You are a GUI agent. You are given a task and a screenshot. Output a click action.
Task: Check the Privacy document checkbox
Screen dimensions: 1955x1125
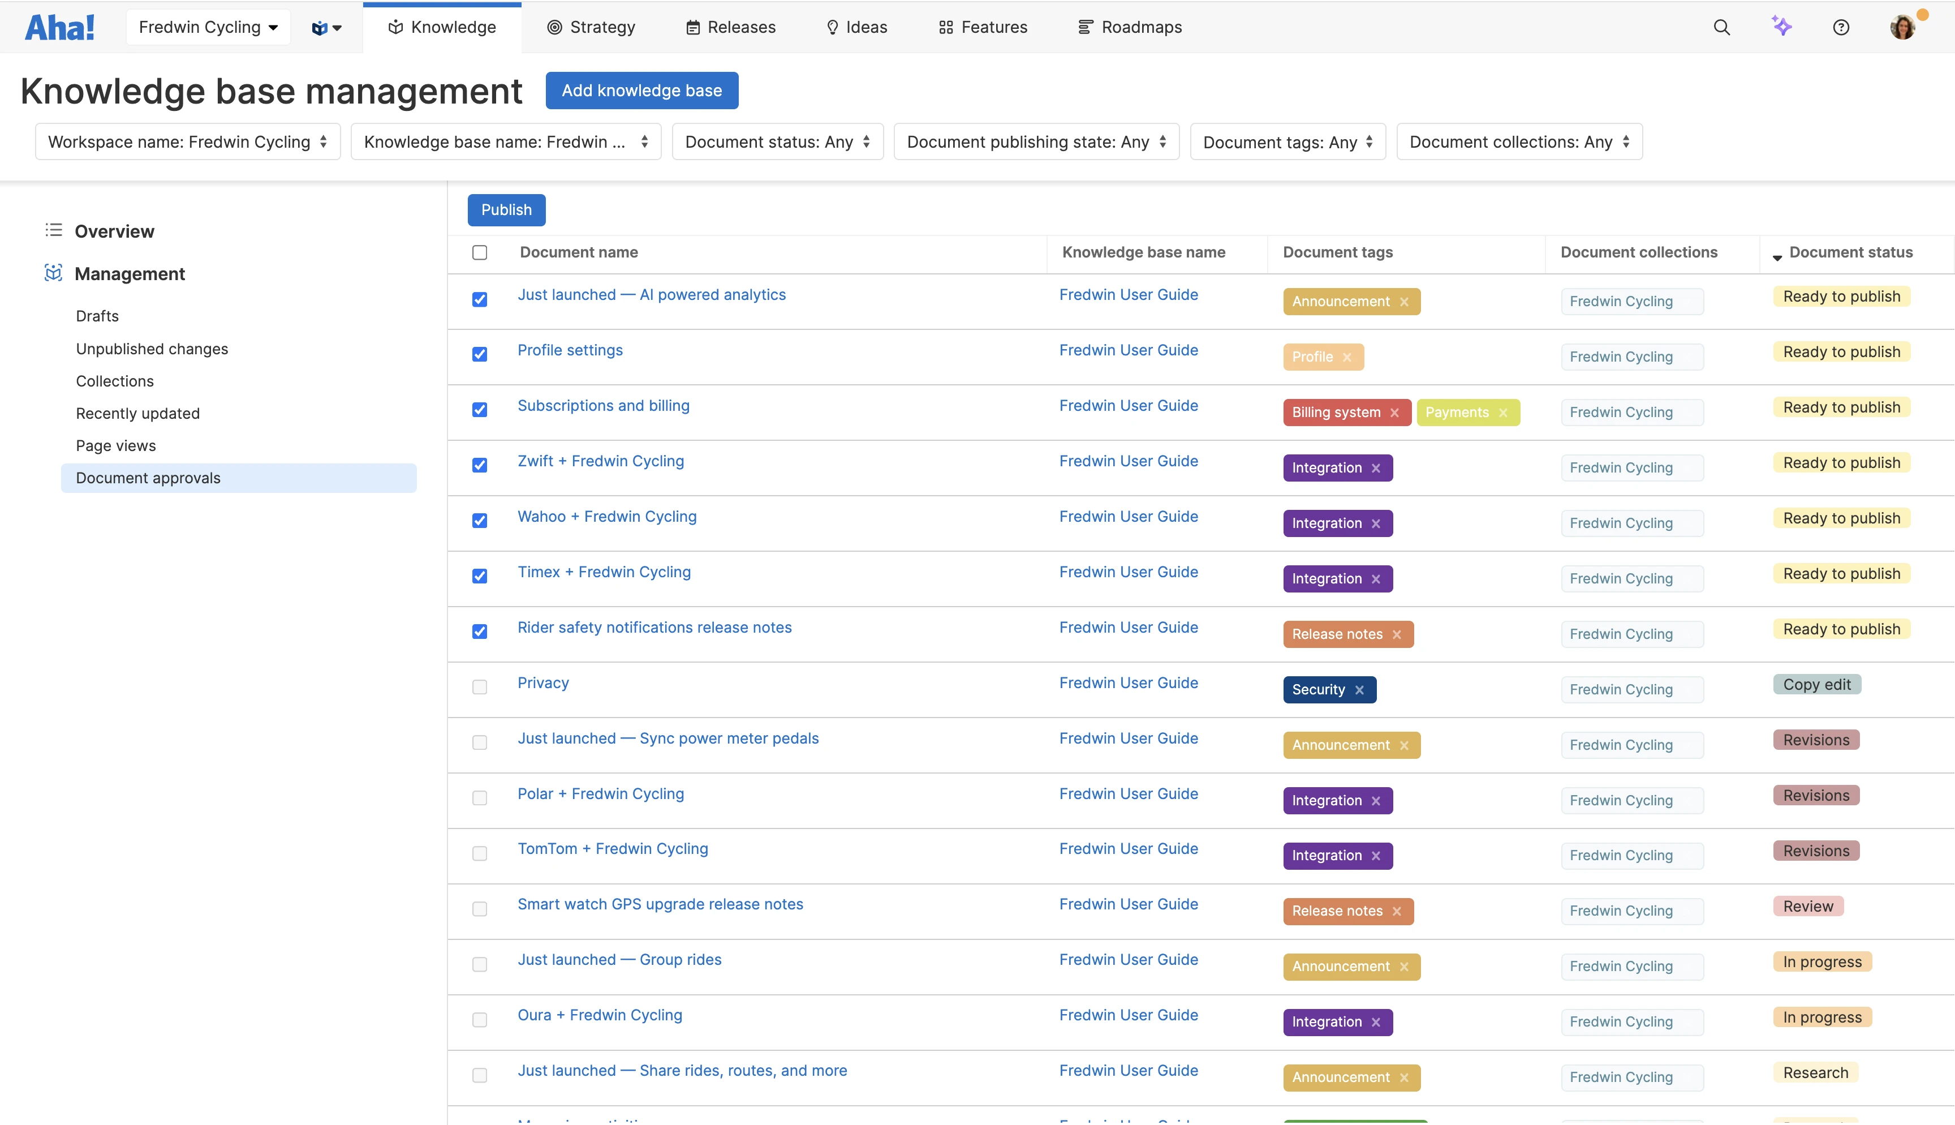[480, 687]
